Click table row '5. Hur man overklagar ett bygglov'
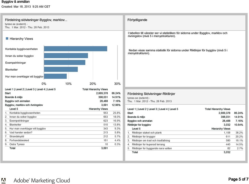This screenshot has width=249, height=184. 63,128
